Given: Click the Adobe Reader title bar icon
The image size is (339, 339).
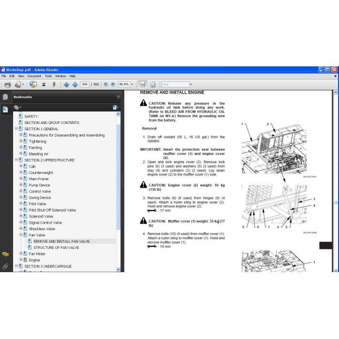Looking at the screenshot, I should tap(3, 70).
